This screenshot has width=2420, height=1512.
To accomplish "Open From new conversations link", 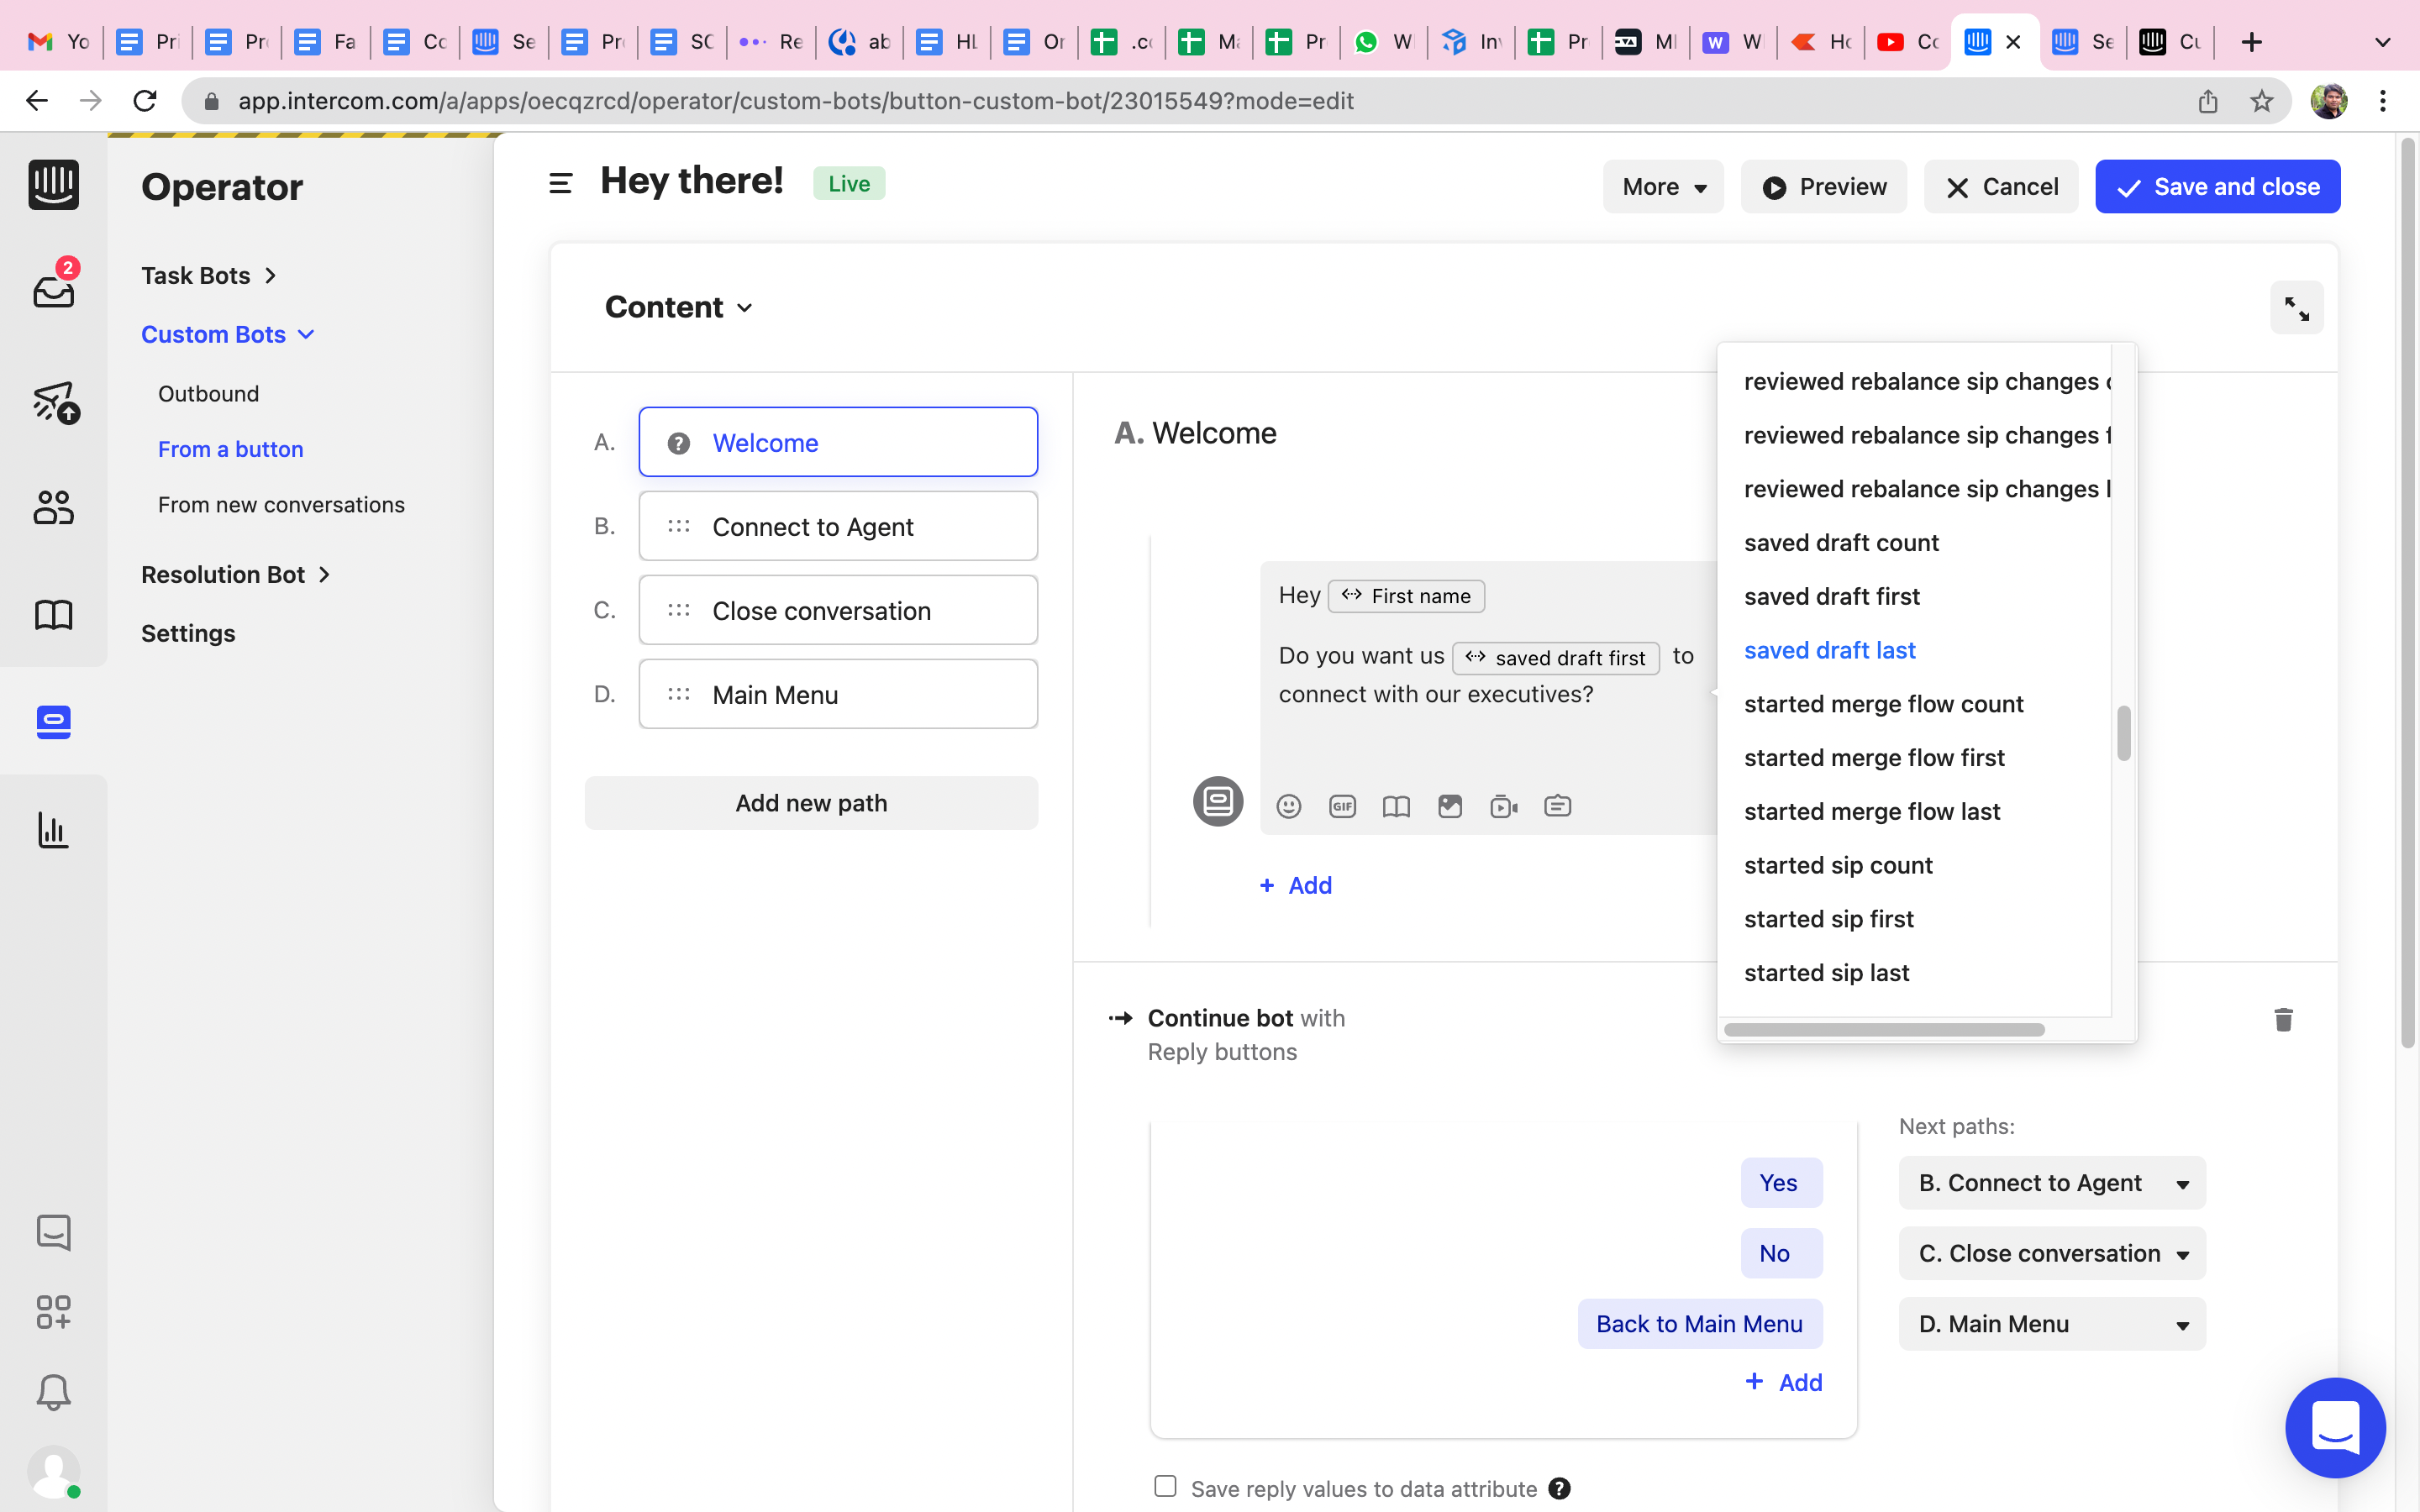I will point(281,505).
